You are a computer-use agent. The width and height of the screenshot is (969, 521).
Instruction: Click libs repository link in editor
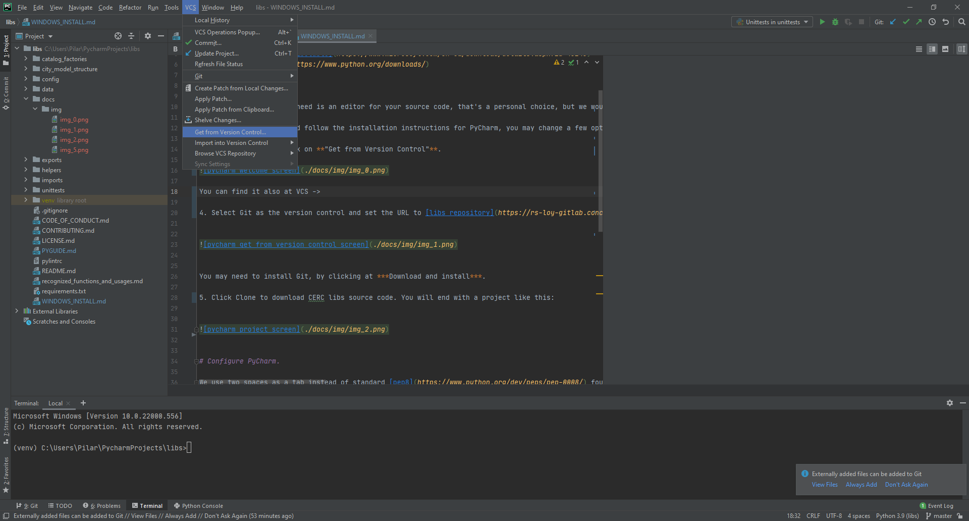click(x=459, y=213)
